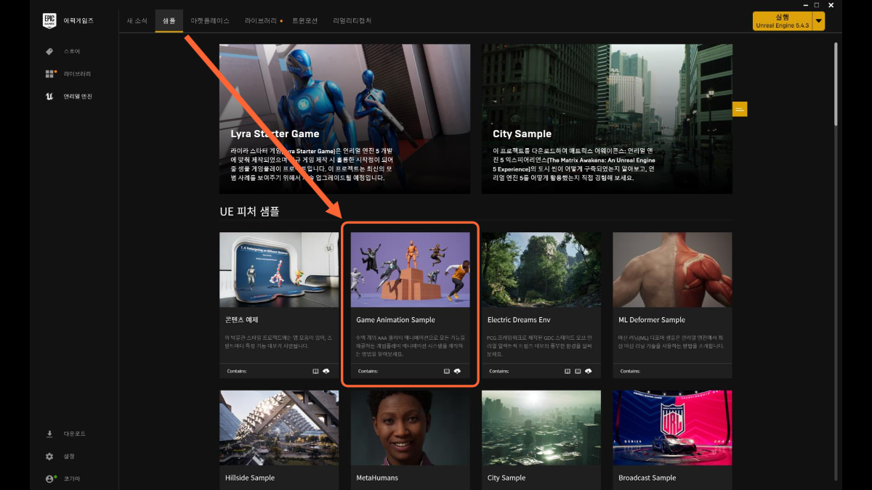Open 설정 text in sidebar
Image resolution: width=872 pixels, height=490 pixels.
click(69, 456)
